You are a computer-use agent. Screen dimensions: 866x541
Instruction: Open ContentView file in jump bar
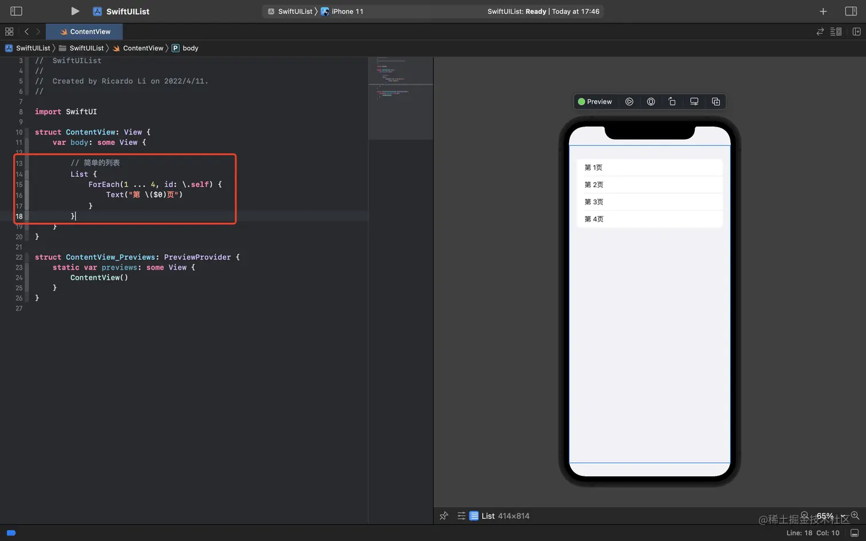pos(138,48)
